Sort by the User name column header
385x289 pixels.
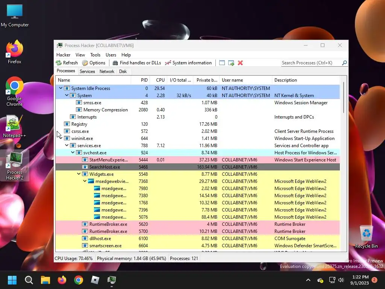[x=246, y=80]
